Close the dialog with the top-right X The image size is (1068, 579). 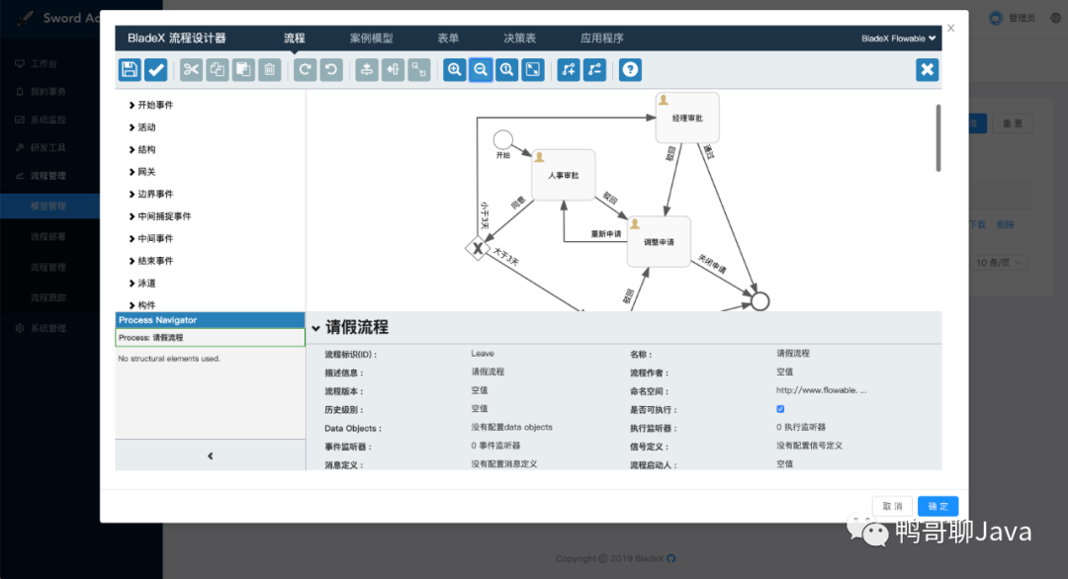coord(951,28)
